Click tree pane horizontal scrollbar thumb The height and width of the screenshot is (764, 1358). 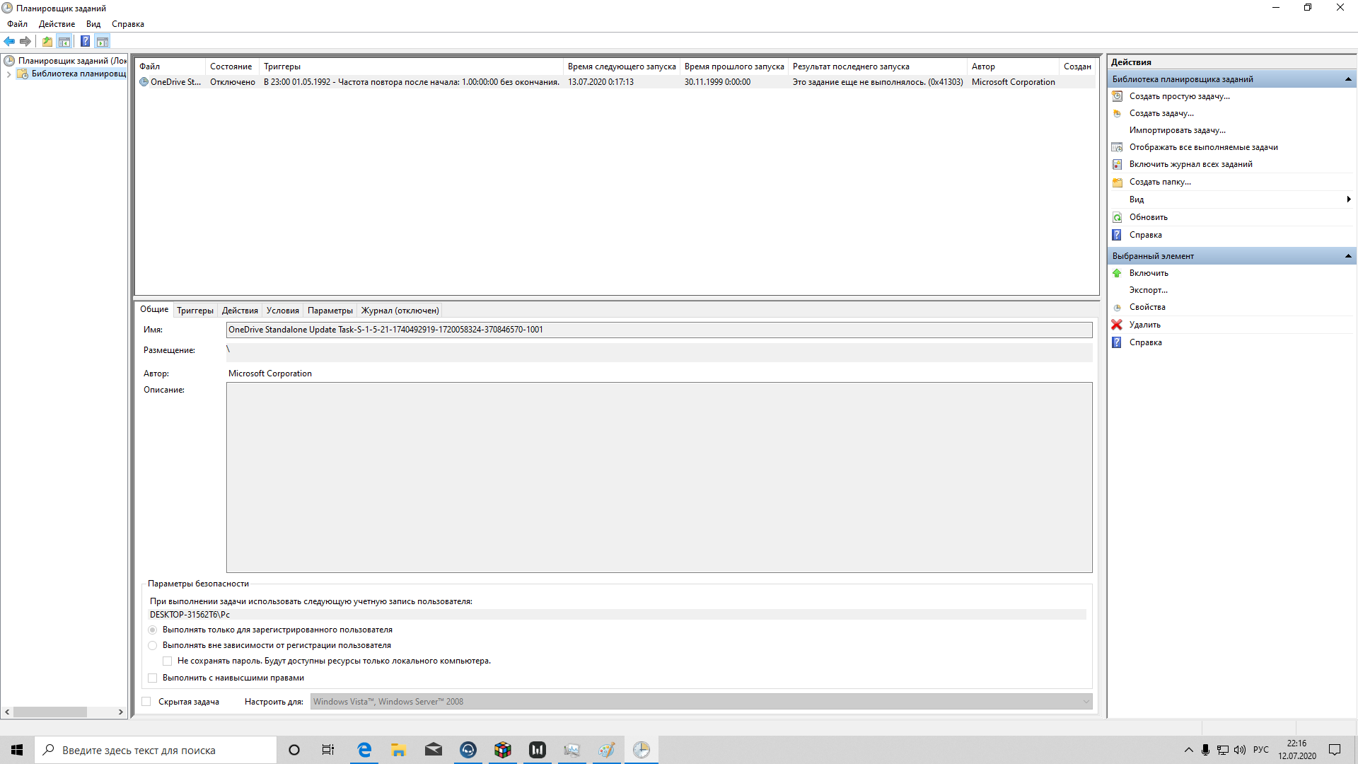pyautogui.click(x=50, y=712)
